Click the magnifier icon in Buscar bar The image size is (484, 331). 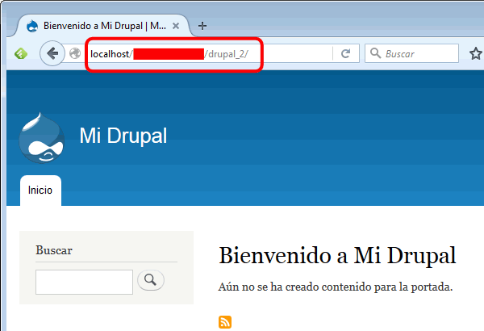pos(375,53)
